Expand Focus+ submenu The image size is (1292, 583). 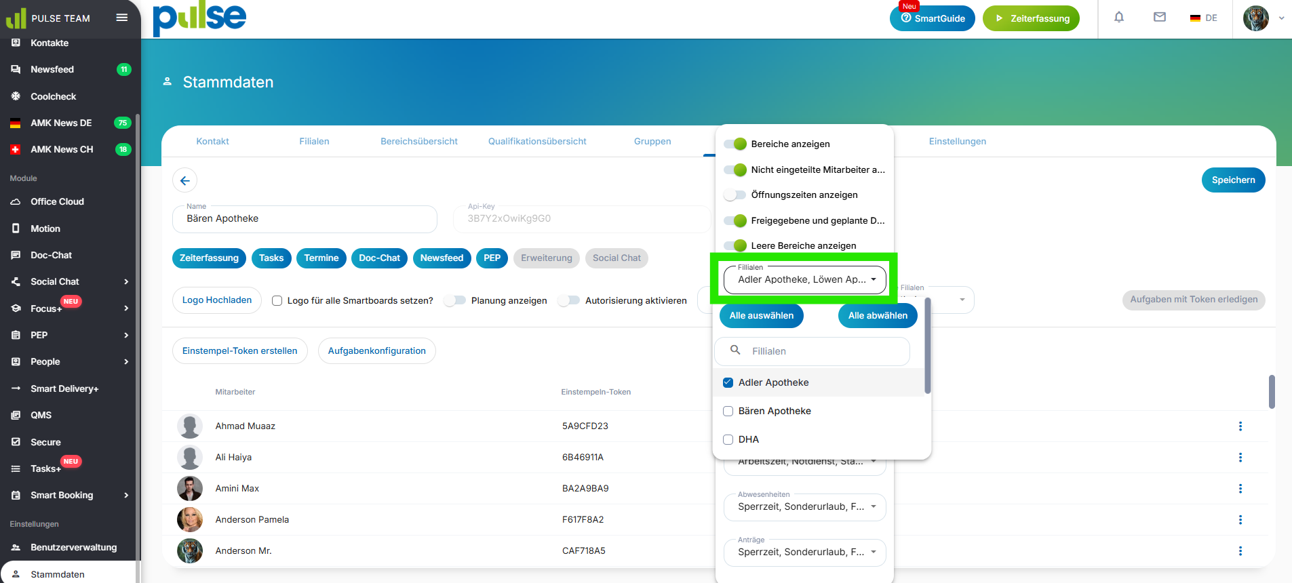tap(126, 308)
